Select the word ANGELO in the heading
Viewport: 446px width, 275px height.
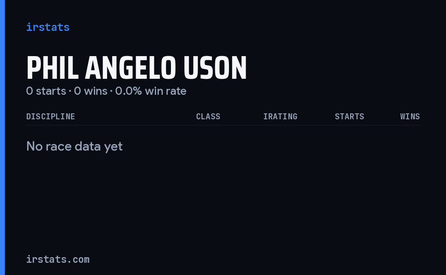(130, 68)
